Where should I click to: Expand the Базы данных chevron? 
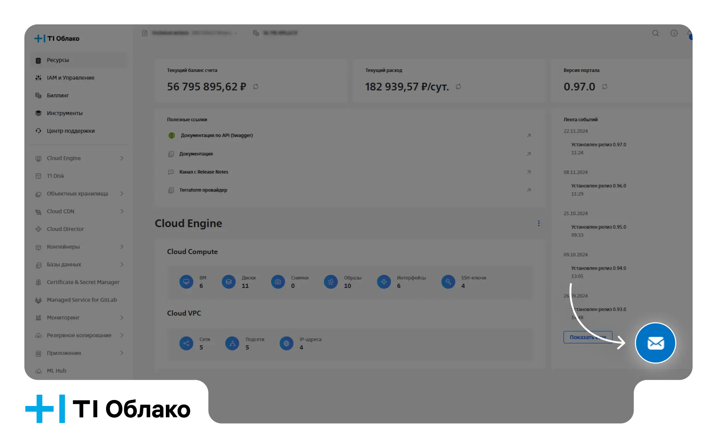point(122,264)
